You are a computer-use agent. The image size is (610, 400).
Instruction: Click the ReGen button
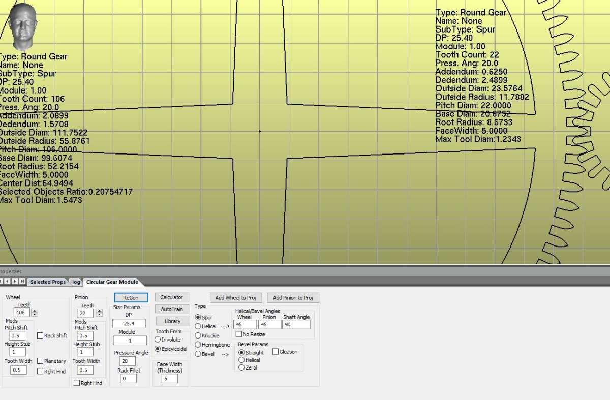click(131, 297)
